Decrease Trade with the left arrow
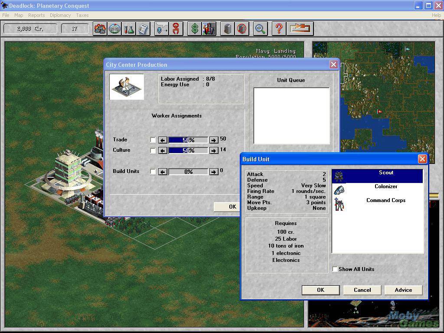 tap(163, 140)
